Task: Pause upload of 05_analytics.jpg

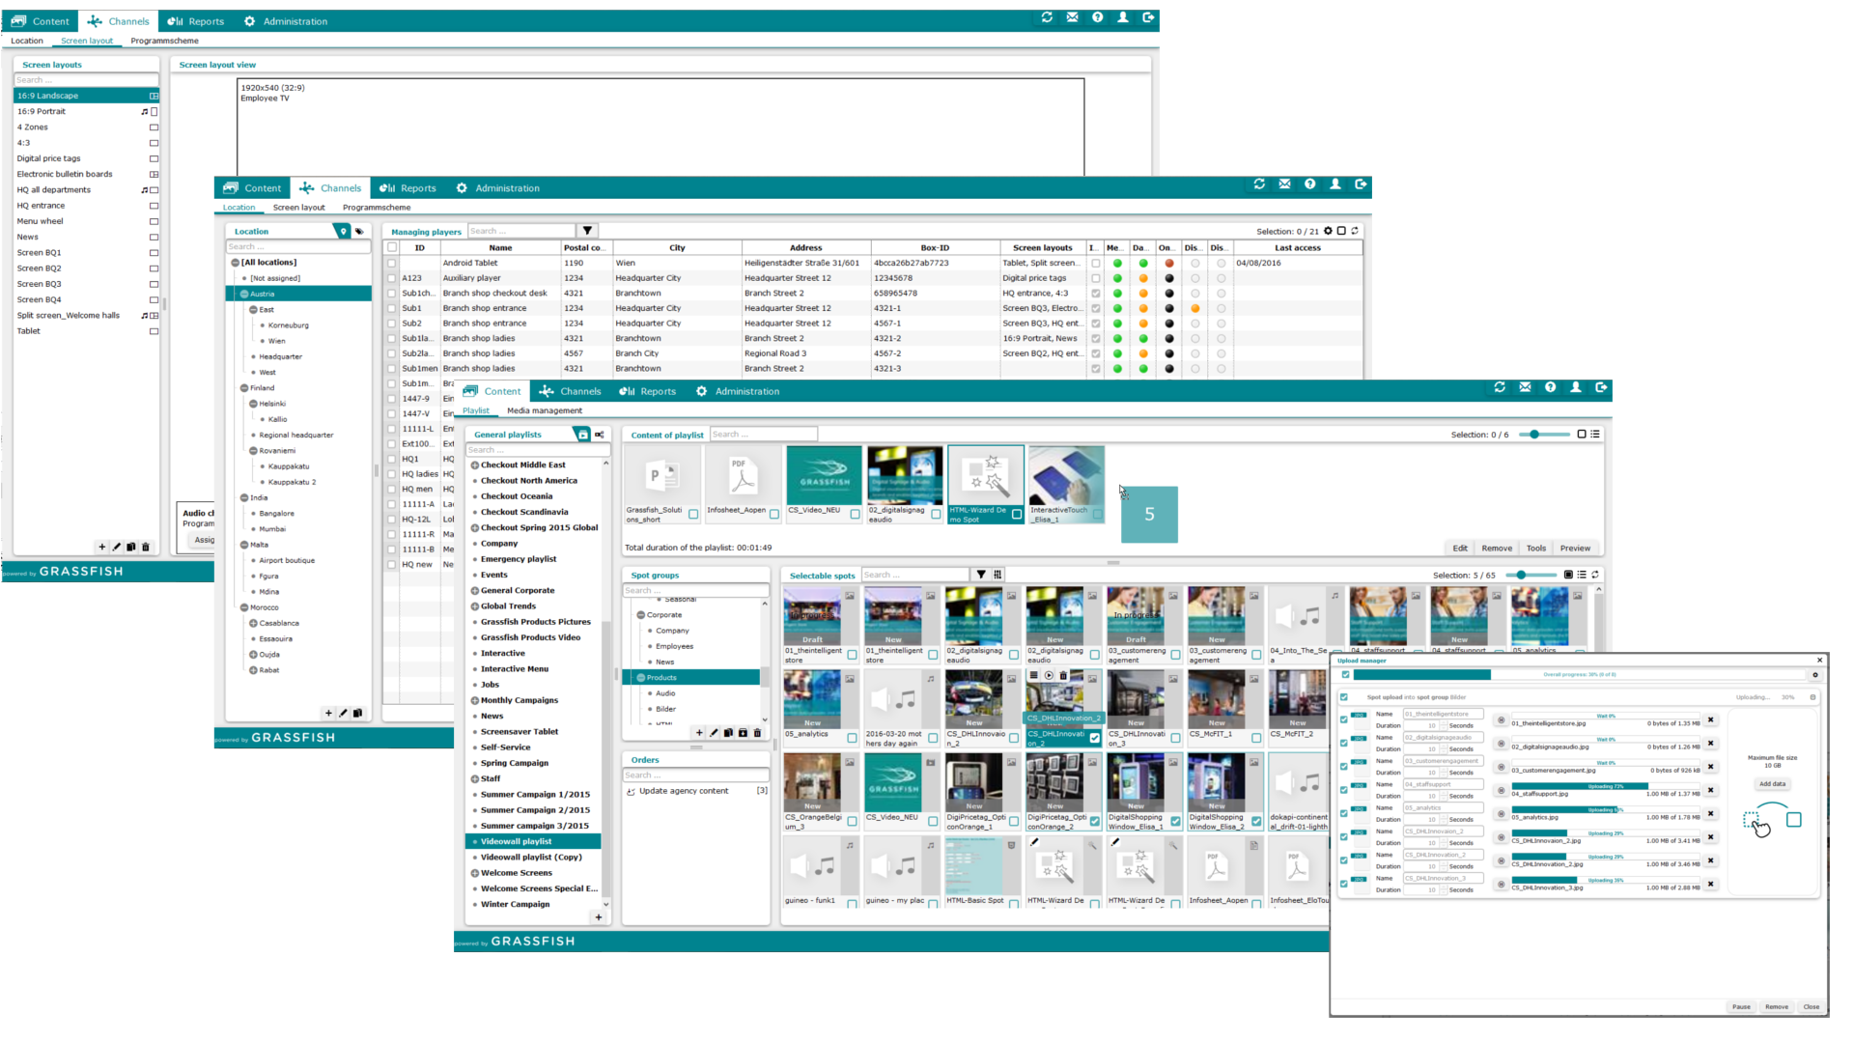Action: [1501, 814]
